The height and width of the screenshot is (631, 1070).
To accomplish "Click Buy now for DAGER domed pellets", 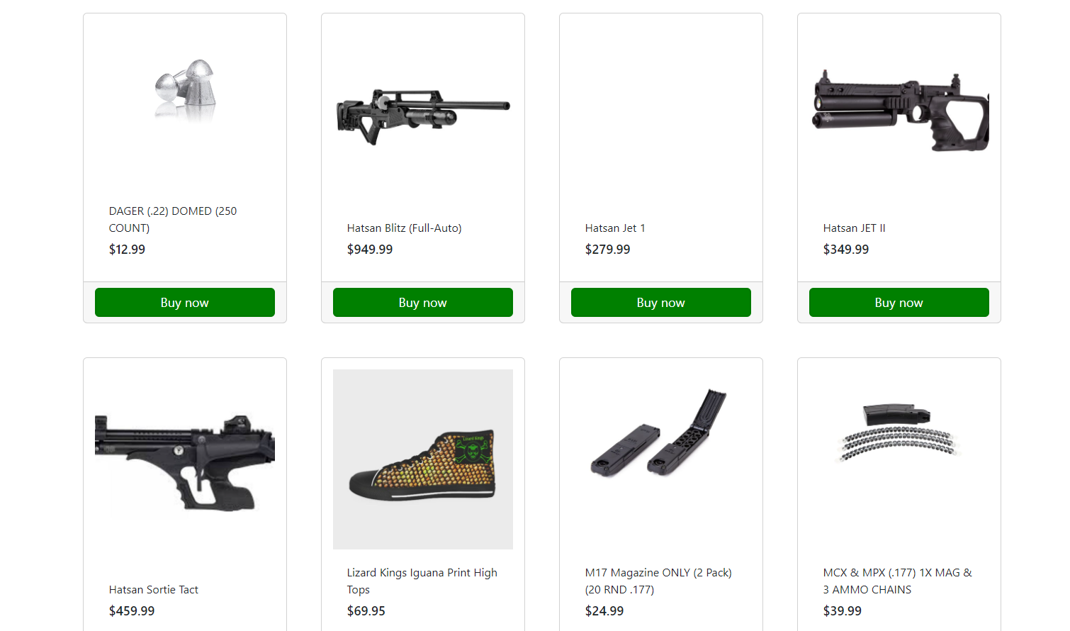I will click(x=185, y=303).
